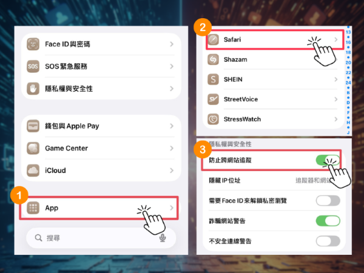Open the SOS緊急服務 icon
Viewport: 364px width, 273px height.
(x=33, y=66)
